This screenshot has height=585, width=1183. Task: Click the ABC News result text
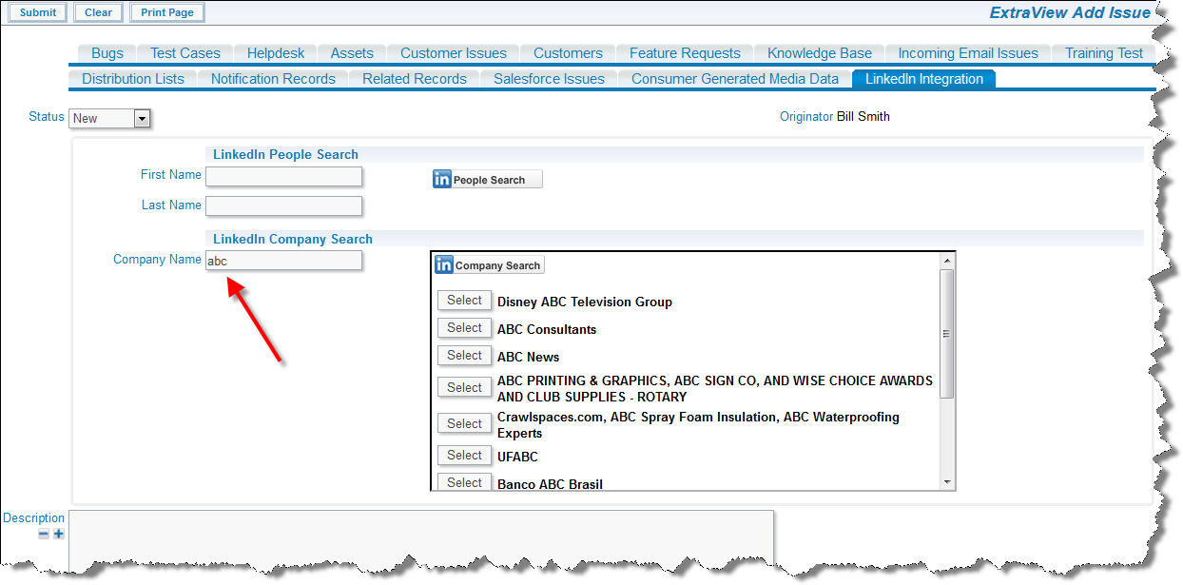click(528, 357)
